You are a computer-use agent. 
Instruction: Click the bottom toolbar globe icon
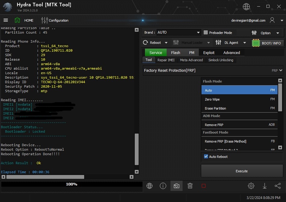149,186
